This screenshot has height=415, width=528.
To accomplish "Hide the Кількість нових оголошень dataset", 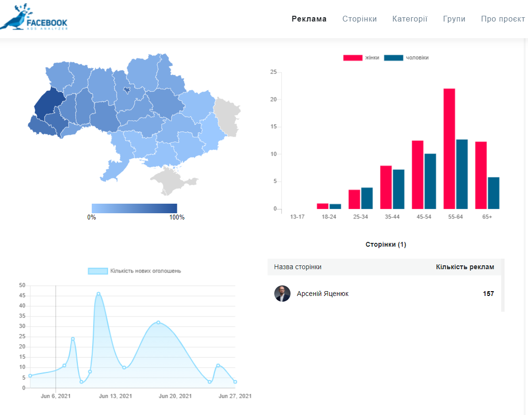I will 135,271.
